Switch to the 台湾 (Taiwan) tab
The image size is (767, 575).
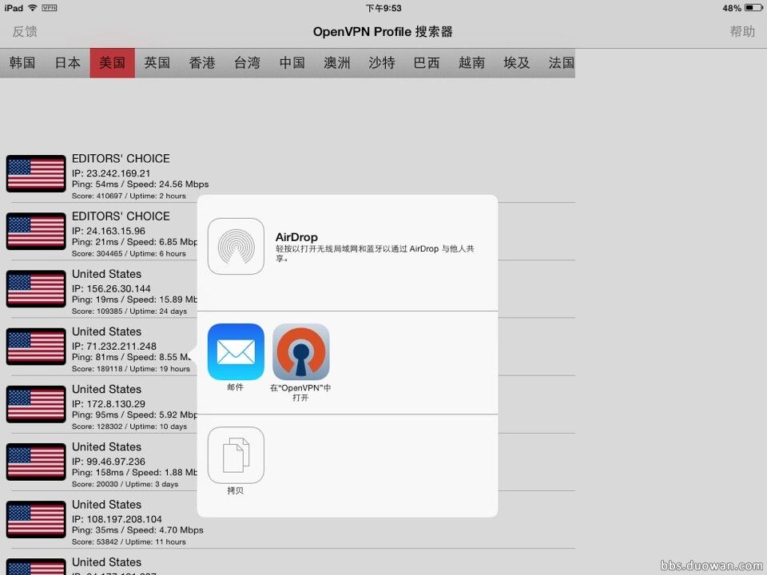[248, 62]
